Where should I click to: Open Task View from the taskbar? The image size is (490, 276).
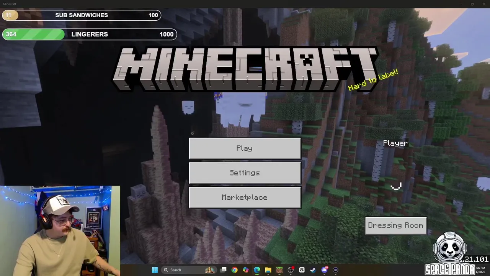tap(224, 270)
